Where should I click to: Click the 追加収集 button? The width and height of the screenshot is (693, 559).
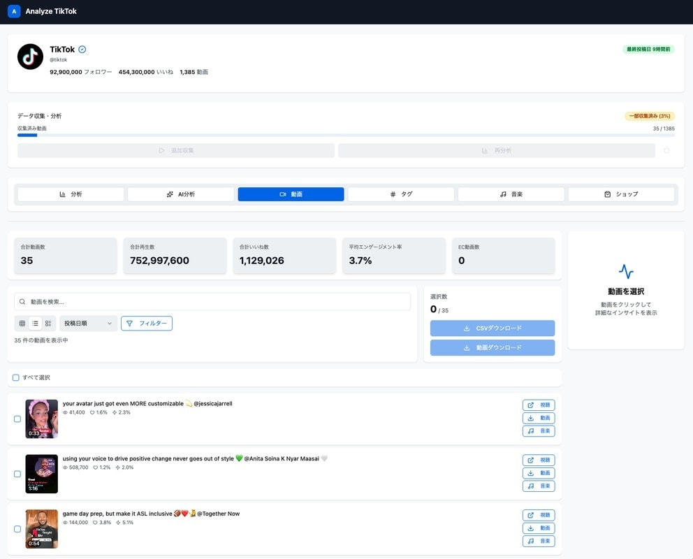tap(176, 151)
